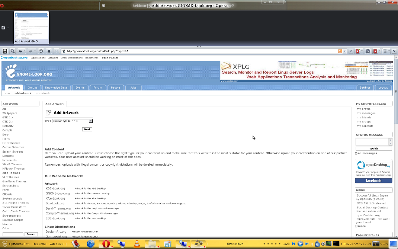Click the status 'update' button

[x=373, y=149]
